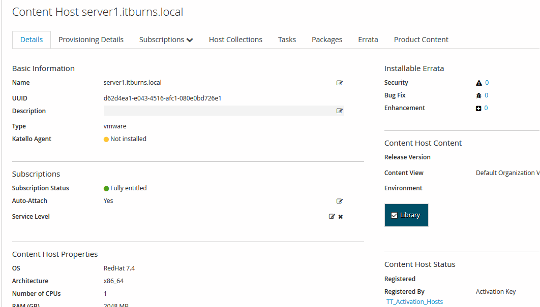Open the Release Version selector

[x=503, y=157]
